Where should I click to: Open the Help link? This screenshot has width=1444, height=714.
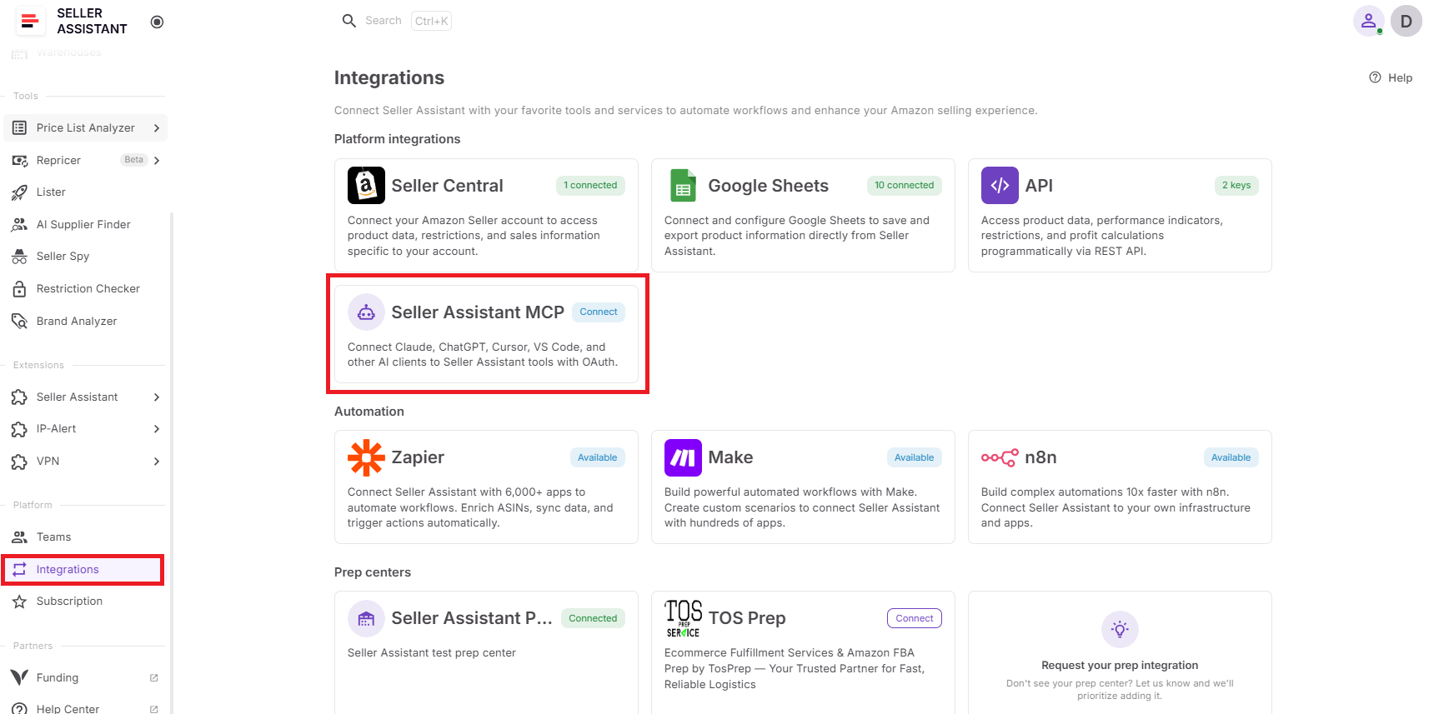pyautogui.click(x=1391, y=77)
